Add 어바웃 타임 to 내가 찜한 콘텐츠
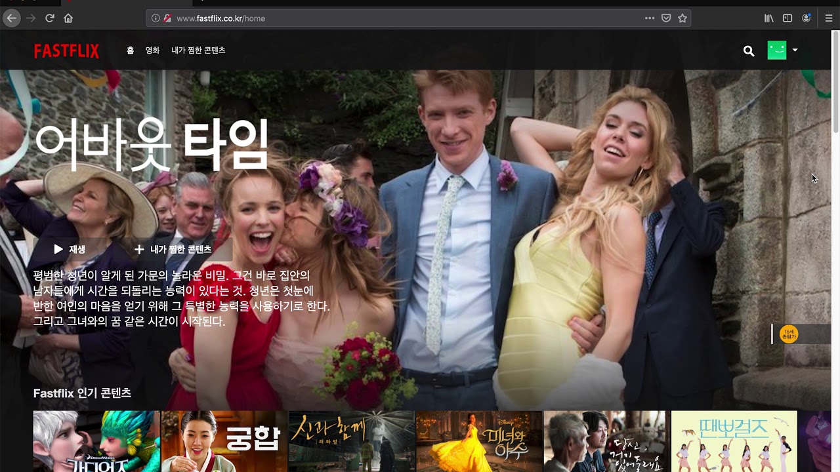The height and width of the screenshot is (472, 840). [173, 249]
